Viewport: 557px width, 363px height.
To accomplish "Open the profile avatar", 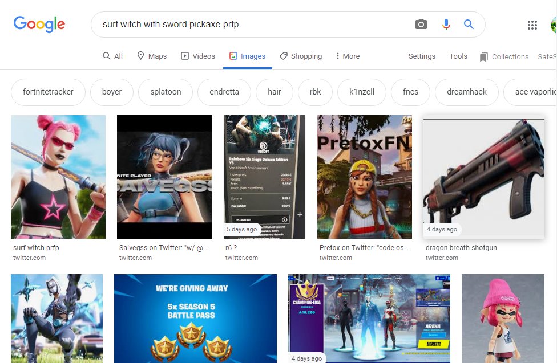I will (554, 25).
